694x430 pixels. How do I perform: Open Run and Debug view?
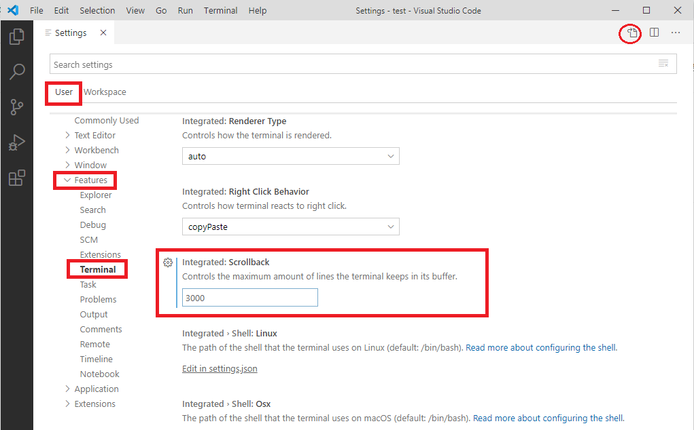tap(17, 142)
